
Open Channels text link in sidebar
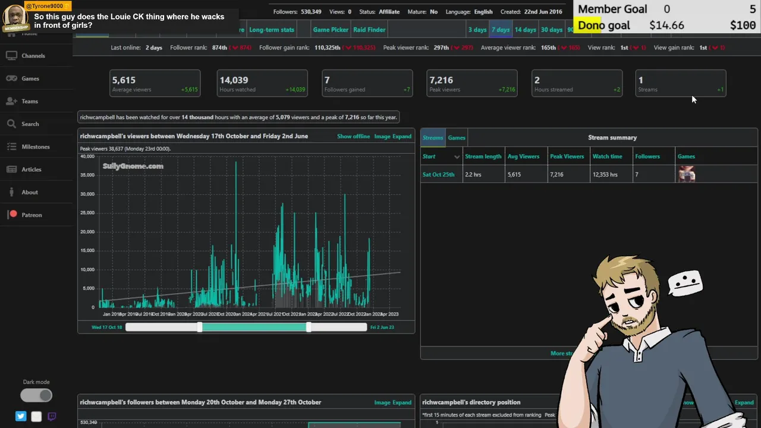33,56
